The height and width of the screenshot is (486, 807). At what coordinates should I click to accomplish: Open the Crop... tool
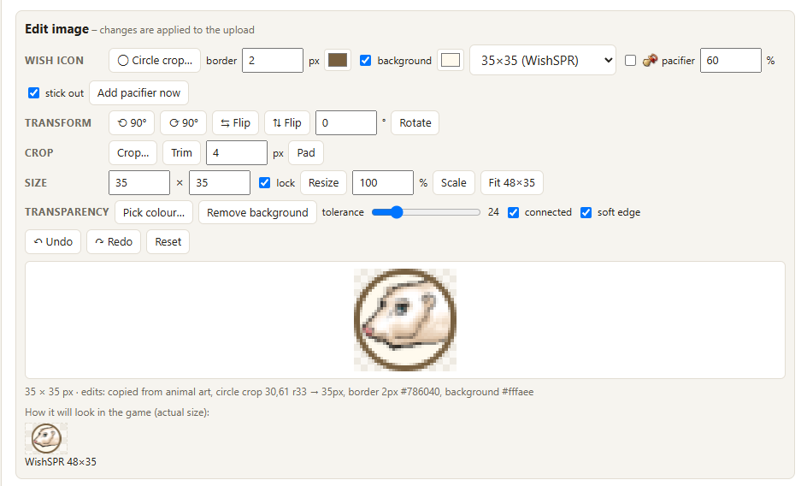point(133,152)
